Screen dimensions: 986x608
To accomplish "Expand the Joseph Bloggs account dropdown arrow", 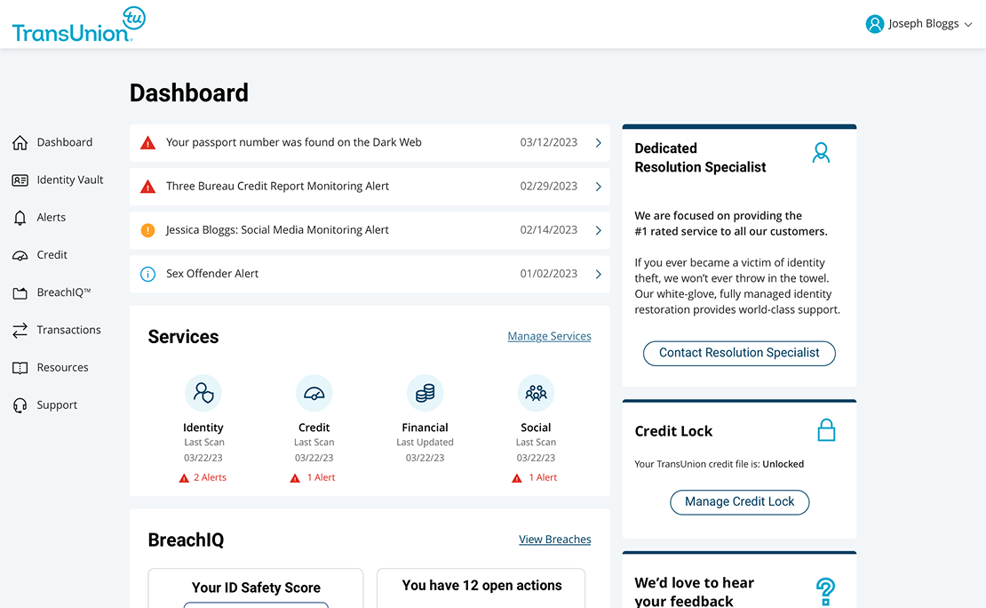I will click(x=967, y=25).
